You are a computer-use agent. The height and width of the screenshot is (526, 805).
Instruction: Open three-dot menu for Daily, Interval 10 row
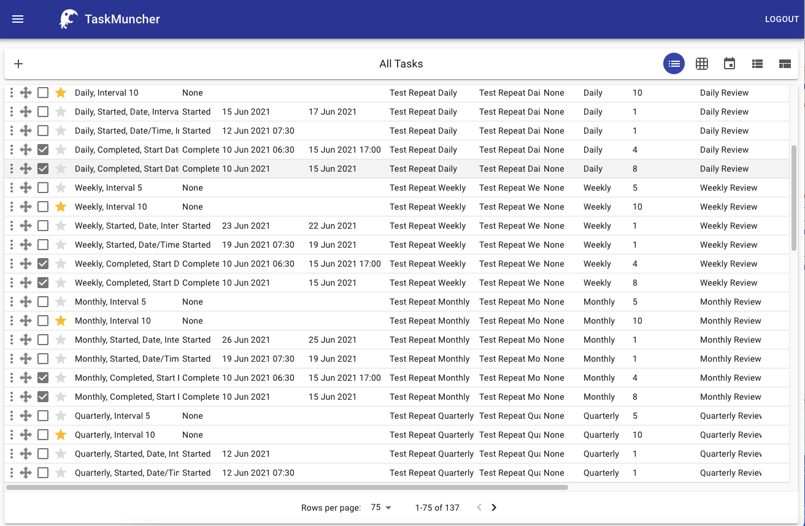point(11,93)
